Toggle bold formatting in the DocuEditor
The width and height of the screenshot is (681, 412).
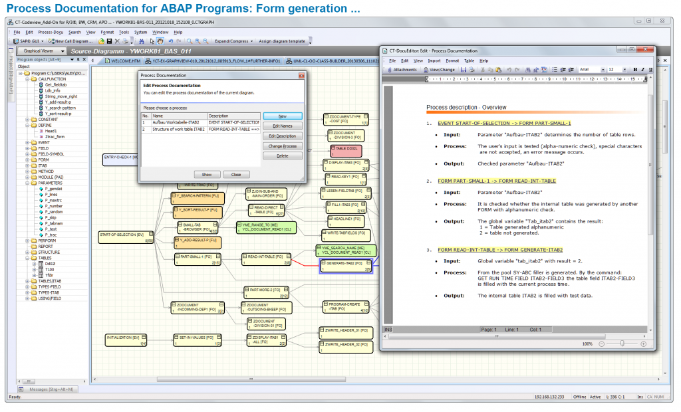635,69
